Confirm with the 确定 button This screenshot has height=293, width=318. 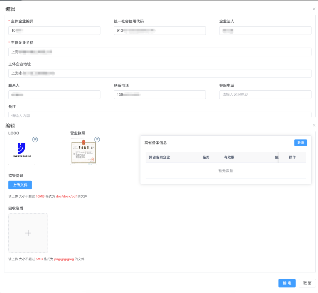click(287, 283)
